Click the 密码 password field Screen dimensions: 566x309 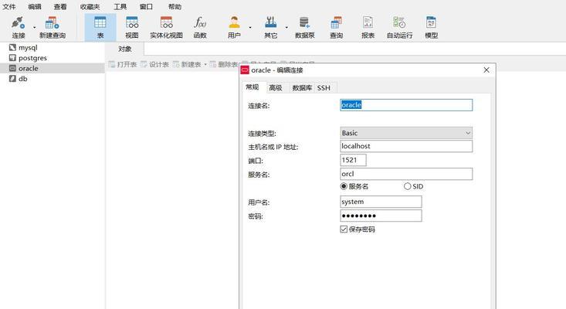(x=381, y=216)
